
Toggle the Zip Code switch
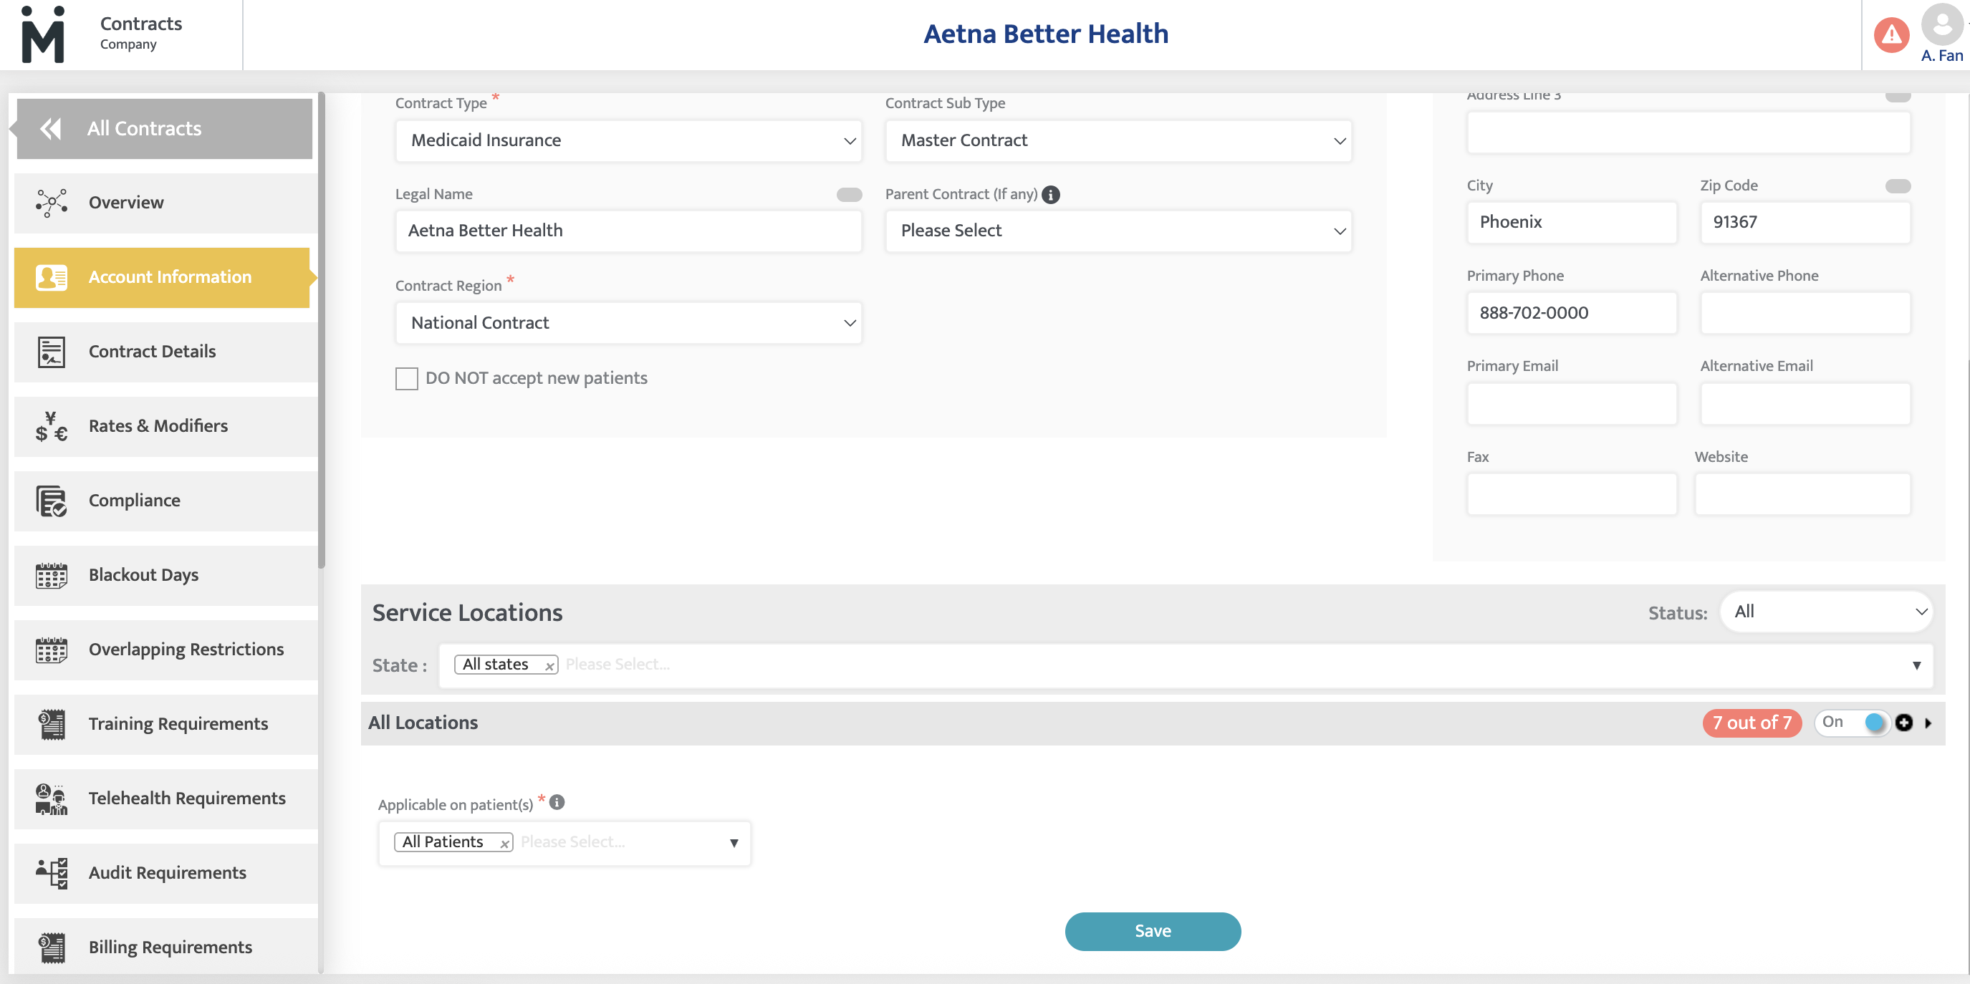click(x=1898, y=185)
